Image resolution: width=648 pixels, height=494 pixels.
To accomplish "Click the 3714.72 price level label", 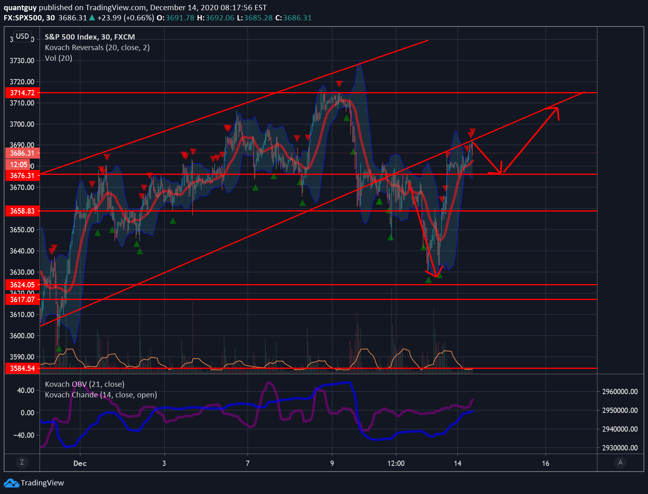I will click(22, 93).
